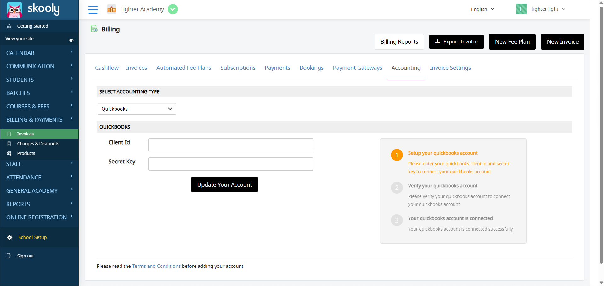Click the green verified checkmark badge

pos(173,9)
